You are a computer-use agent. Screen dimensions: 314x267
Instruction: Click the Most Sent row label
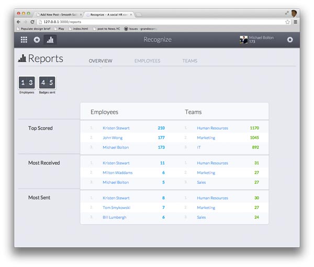pos(39,198)
